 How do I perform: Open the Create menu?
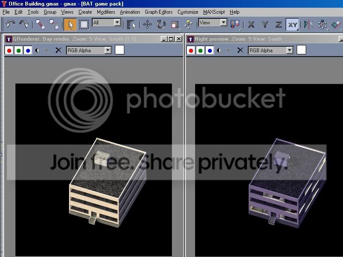tap(85, 12)
